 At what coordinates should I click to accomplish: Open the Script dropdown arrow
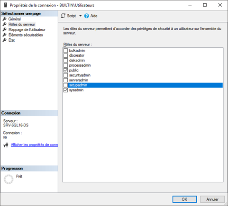(x=80, y=16)
